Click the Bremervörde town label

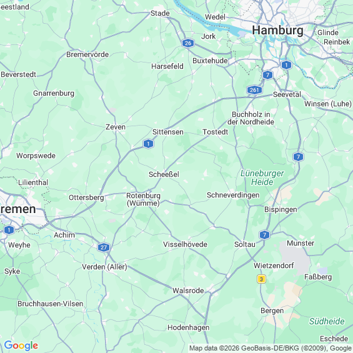(87, 54)
